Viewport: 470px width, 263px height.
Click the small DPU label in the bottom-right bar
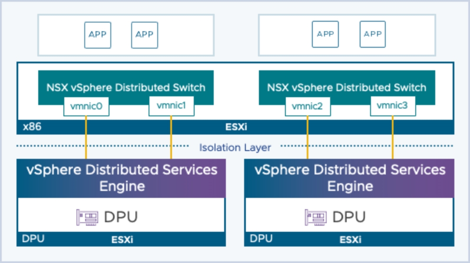[x=261, y=239]
